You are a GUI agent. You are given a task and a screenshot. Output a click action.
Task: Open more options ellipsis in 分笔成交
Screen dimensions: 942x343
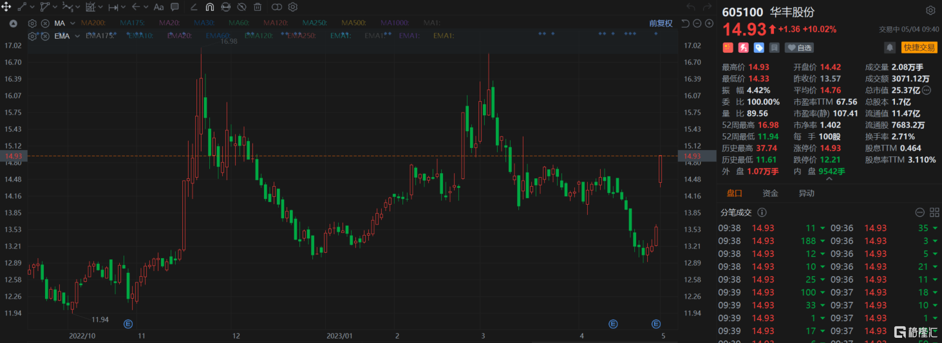pyautogui.click(x=919, y=212)
